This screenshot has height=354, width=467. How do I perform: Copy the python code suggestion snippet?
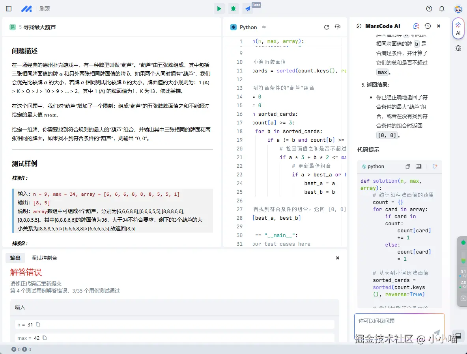(407, 166)
